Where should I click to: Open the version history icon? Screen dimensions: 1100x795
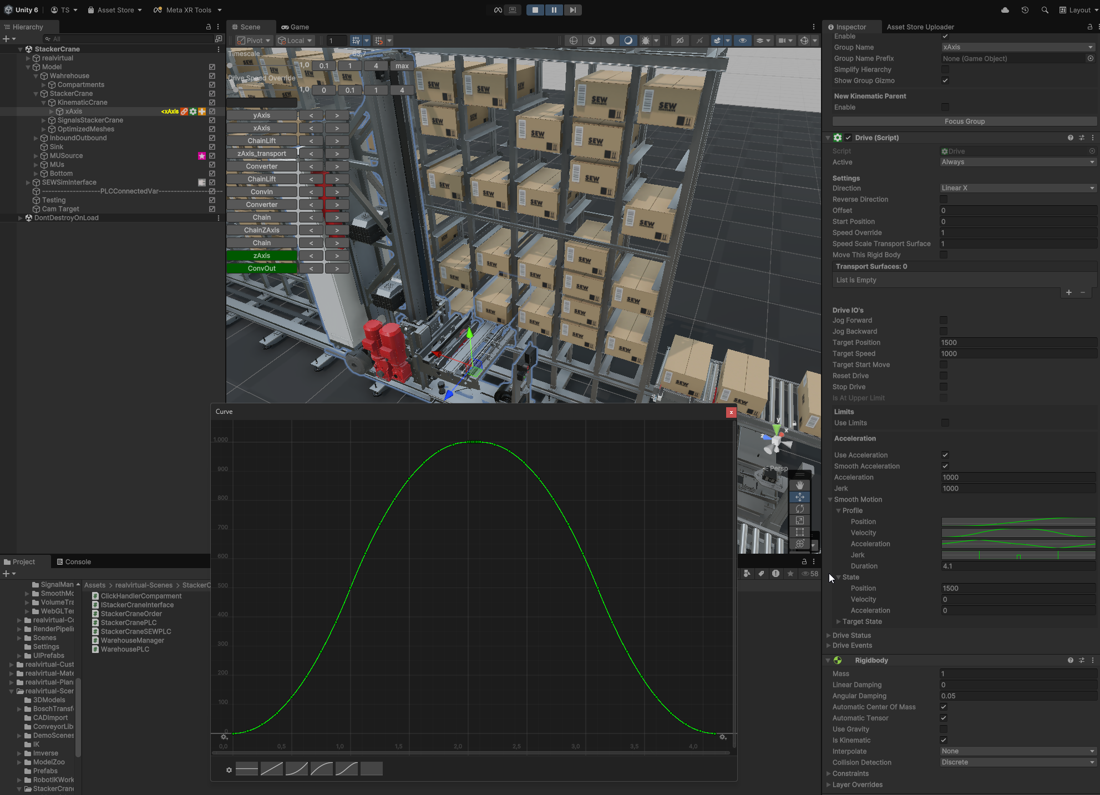[1025, 10]
